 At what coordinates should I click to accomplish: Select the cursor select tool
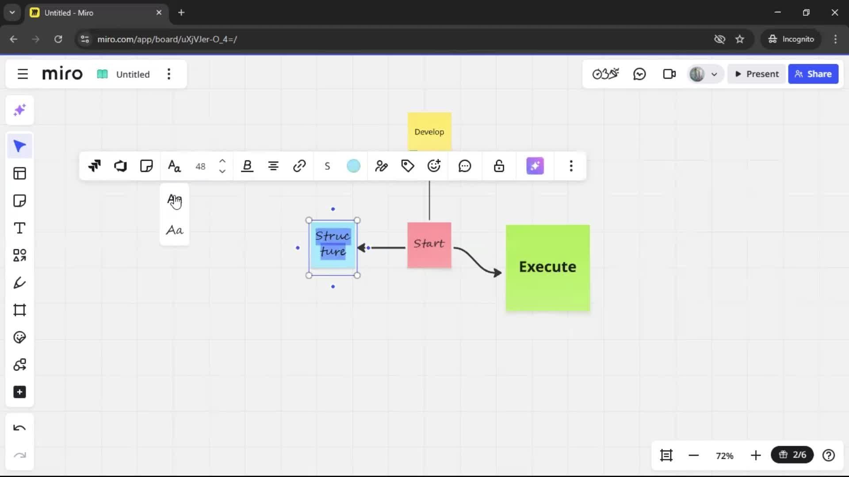(x=19, y=146)
